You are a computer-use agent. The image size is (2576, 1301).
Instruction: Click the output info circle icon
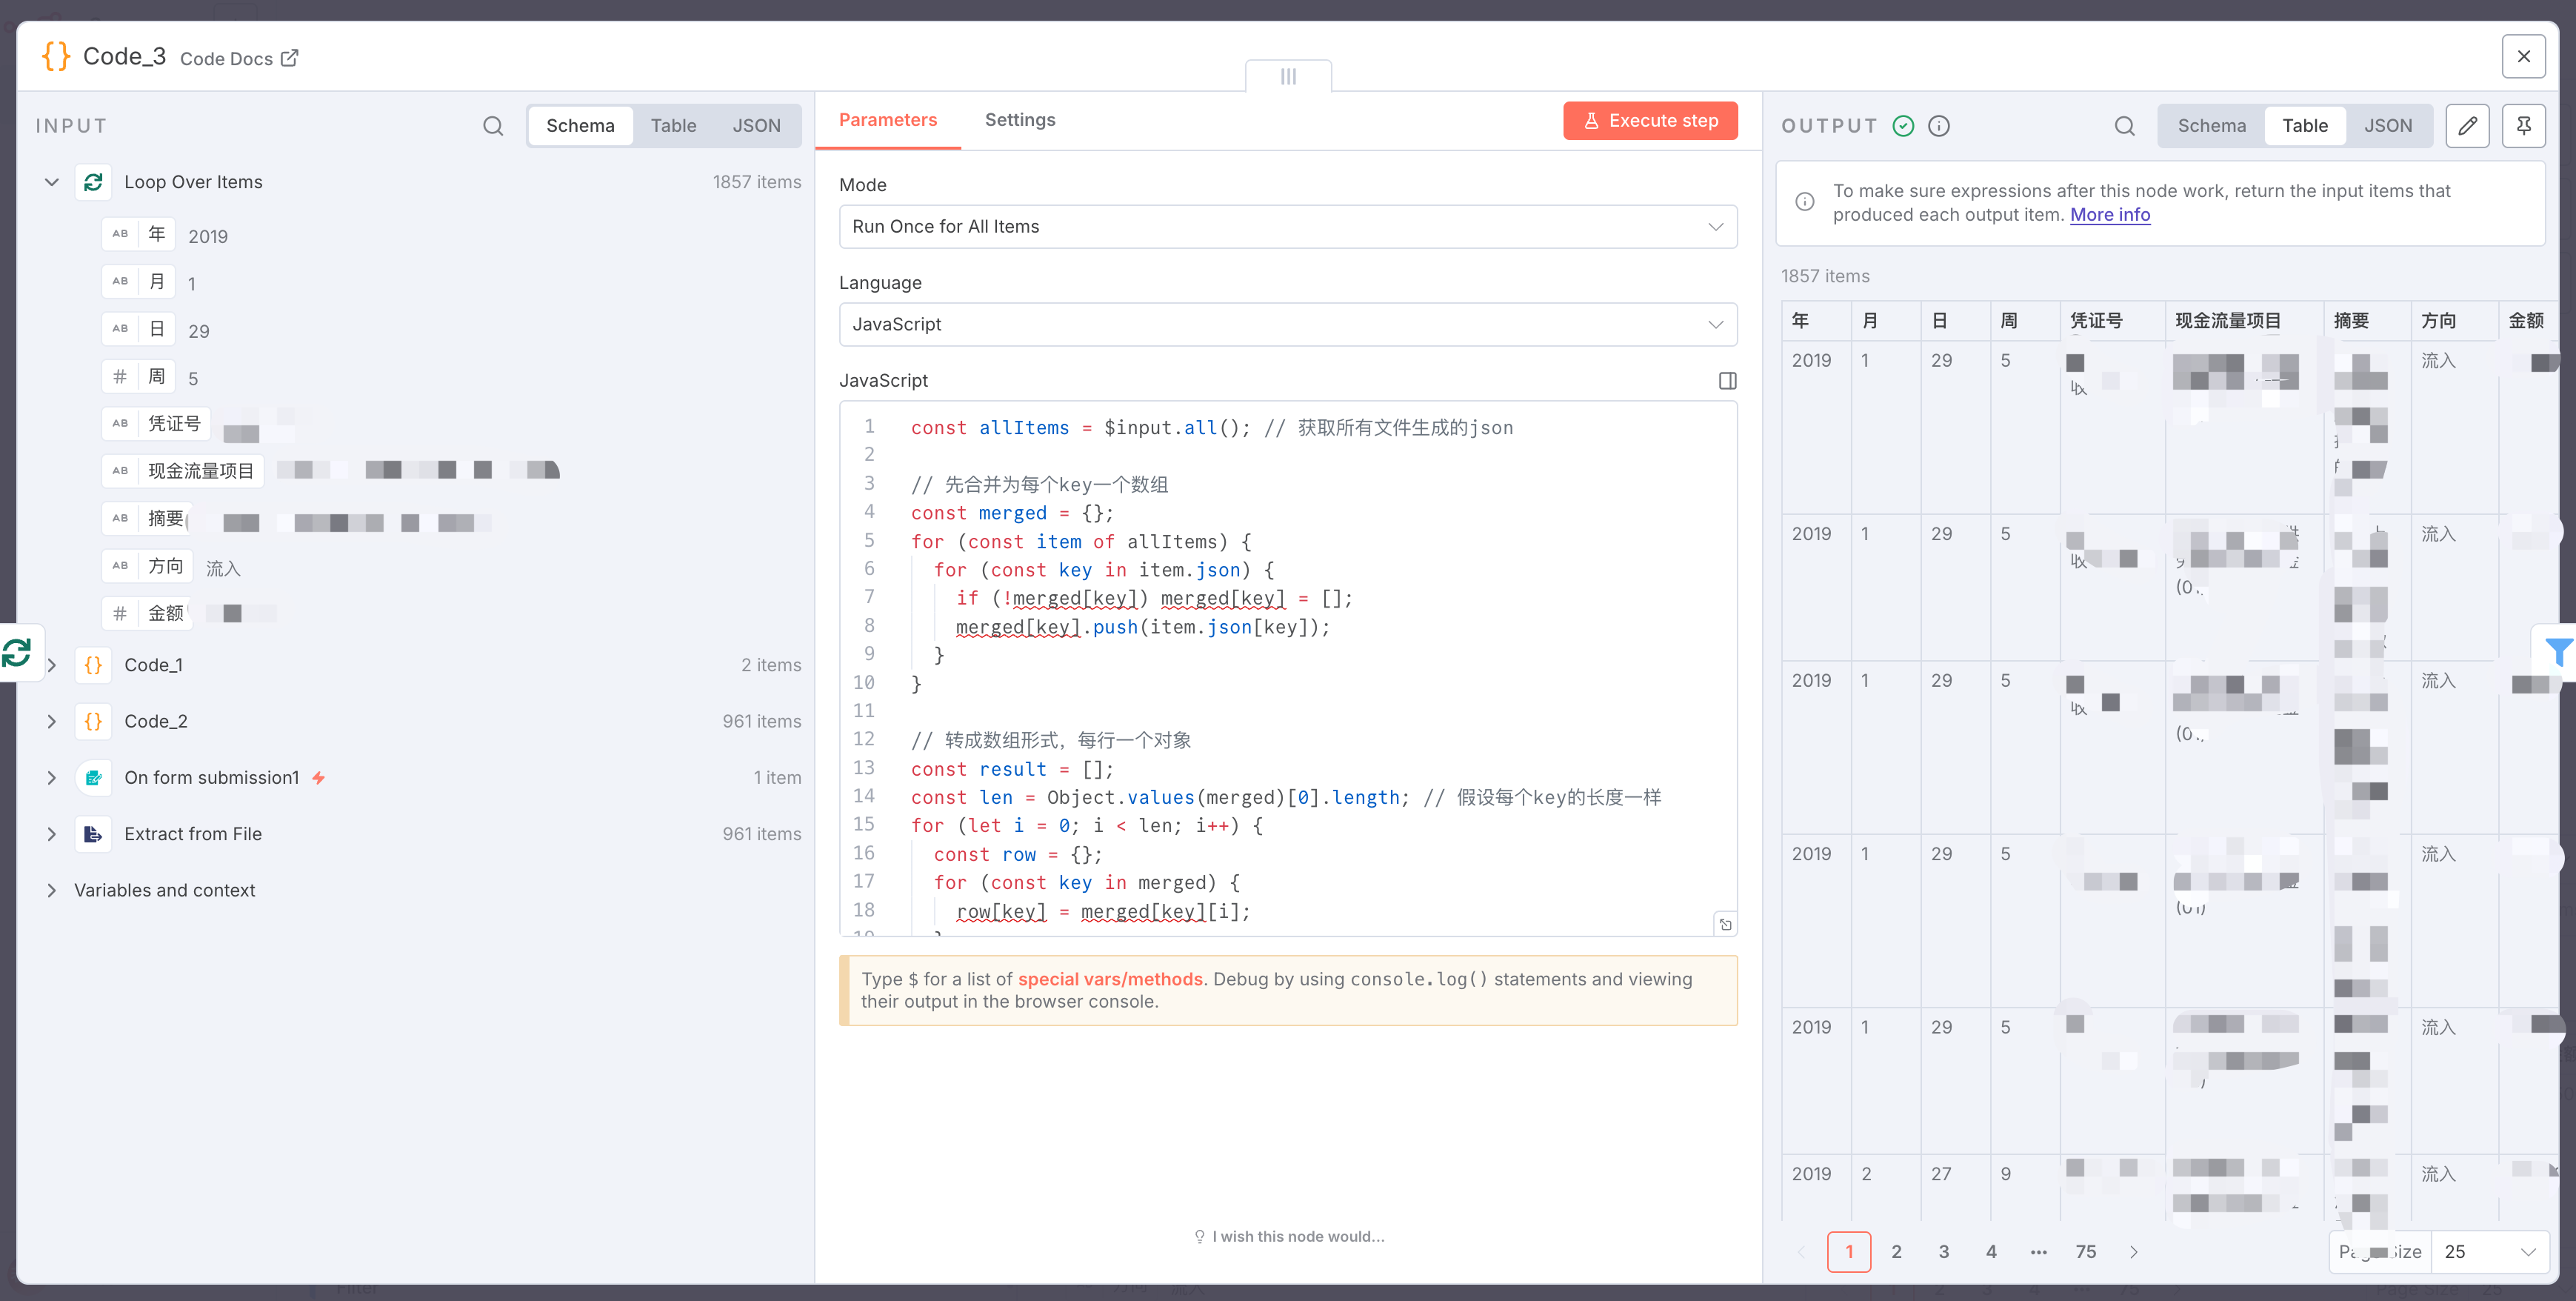pos(1938,126)
